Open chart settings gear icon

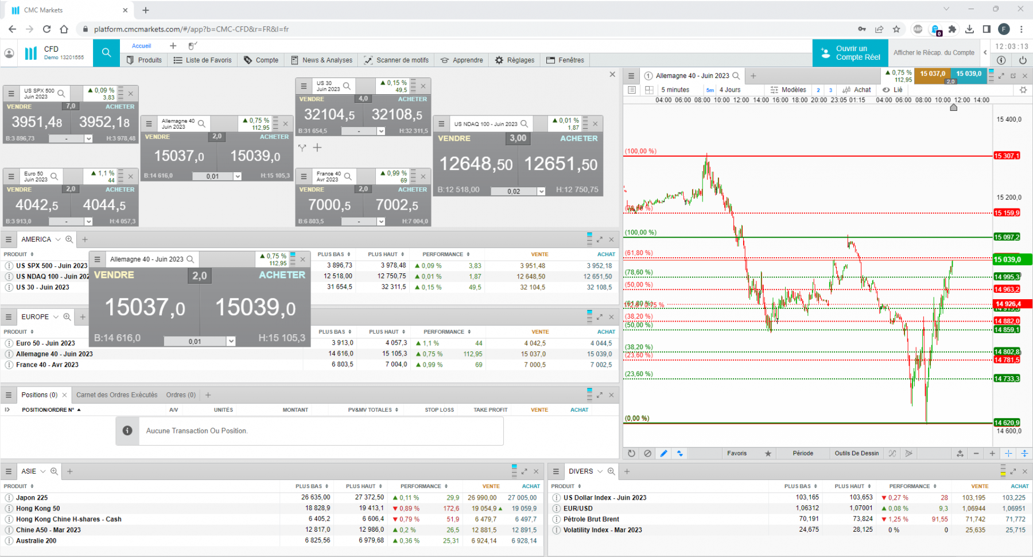click(x=1023, y=90)
